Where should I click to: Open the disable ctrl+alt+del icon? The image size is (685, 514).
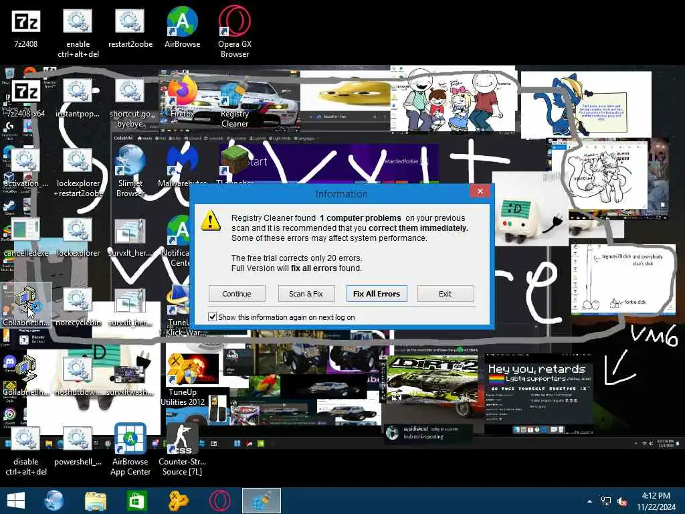[26, 451]
